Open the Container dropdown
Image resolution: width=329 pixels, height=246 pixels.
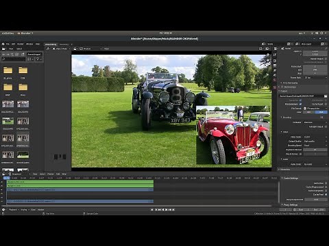coord(315,122)
